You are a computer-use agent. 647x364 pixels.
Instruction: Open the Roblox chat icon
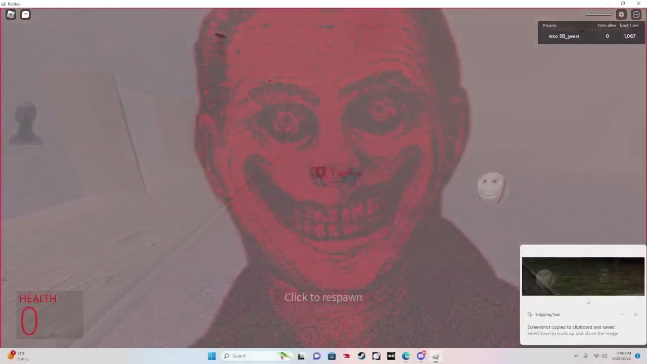click(x=26, y=15)
